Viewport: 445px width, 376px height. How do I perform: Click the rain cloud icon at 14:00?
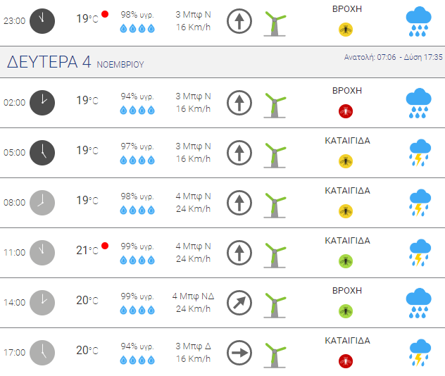419,303
